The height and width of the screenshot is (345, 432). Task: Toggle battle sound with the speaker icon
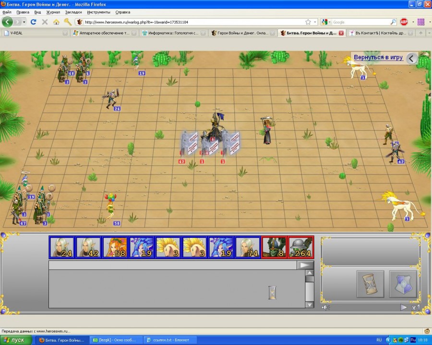point(325,307)
